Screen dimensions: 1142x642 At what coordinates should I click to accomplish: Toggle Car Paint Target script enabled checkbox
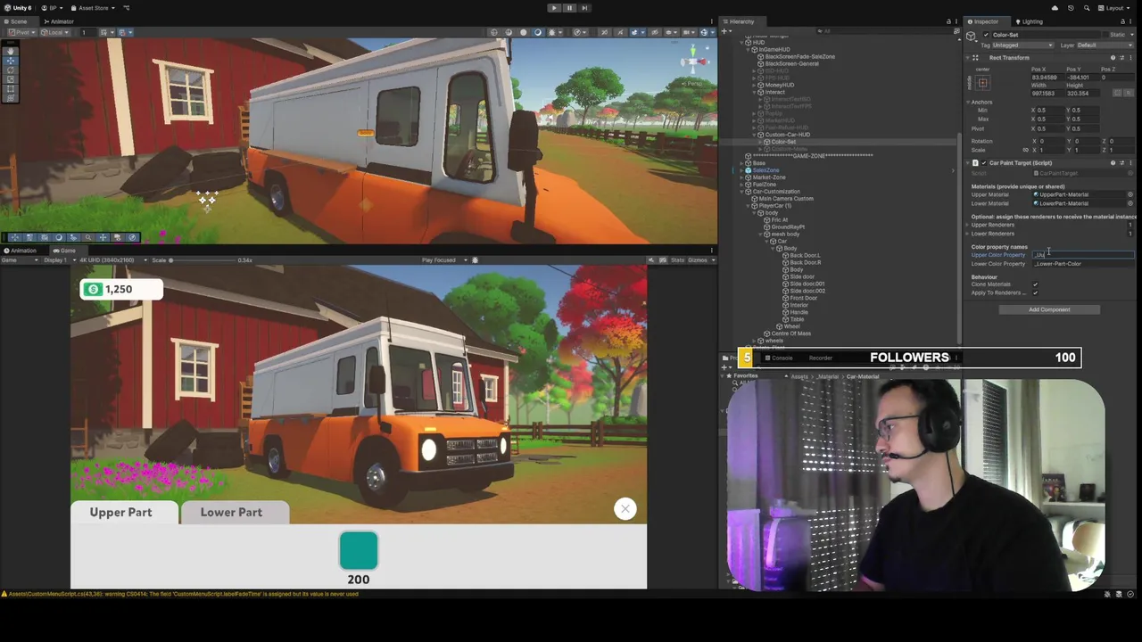(x=984, y=163)
